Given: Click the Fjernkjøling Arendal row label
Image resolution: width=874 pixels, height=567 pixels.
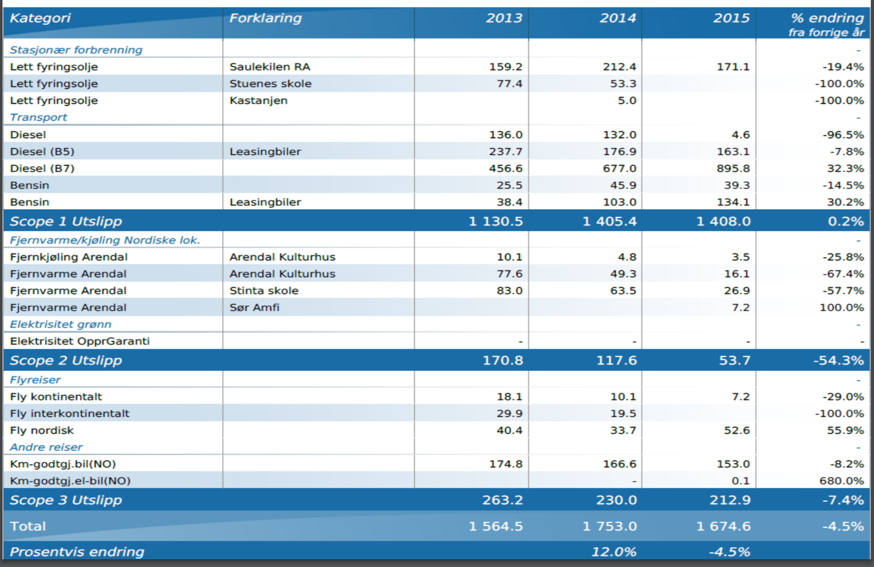Looking at the screenshot, I should [69, 257].
